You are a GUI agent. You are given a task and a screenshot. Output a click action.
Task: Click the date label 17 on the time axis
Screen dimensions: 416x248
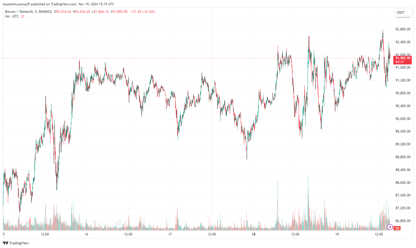pos(170,234)
